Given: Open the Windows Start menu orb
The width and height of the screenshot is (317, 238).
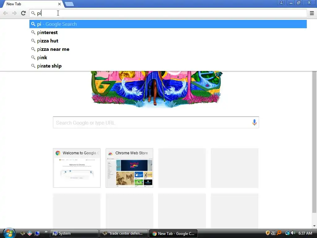Looking at the screenshot, I should click(x=9, y=233).
